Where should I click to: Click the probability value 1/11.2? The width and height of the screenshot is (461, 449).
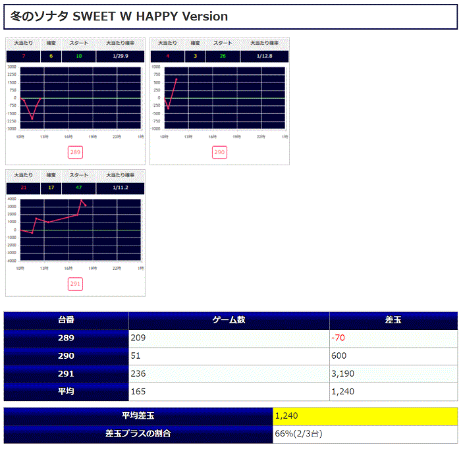click(121, 188)
